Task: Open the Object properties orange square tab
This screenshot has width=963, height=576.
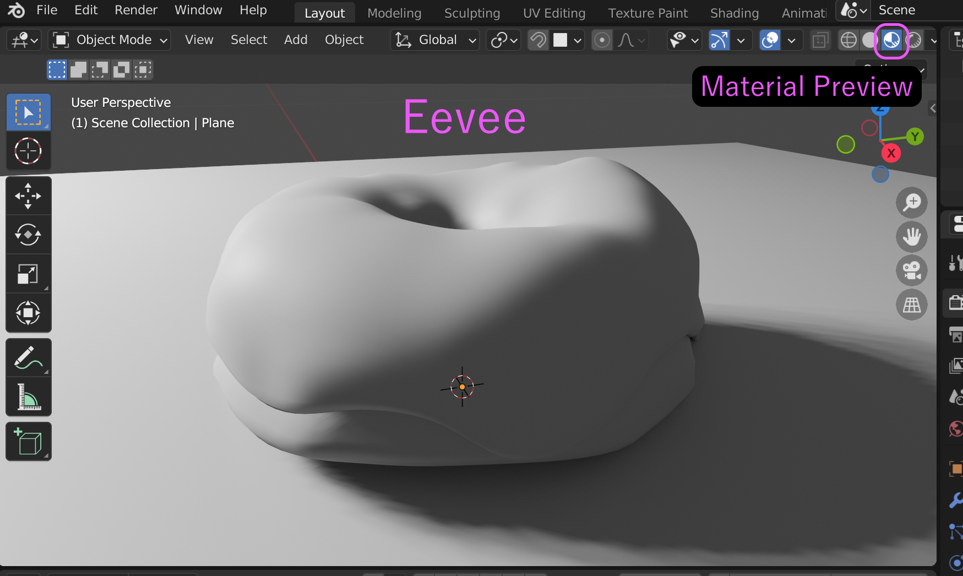Action: pos(956,469)
